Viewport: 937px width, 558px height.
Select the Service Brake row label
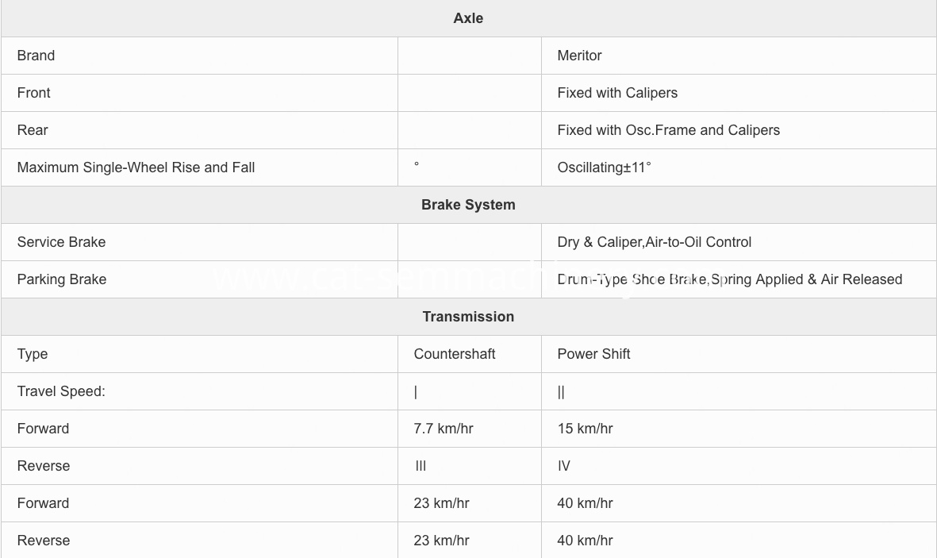tap(61, 242)
